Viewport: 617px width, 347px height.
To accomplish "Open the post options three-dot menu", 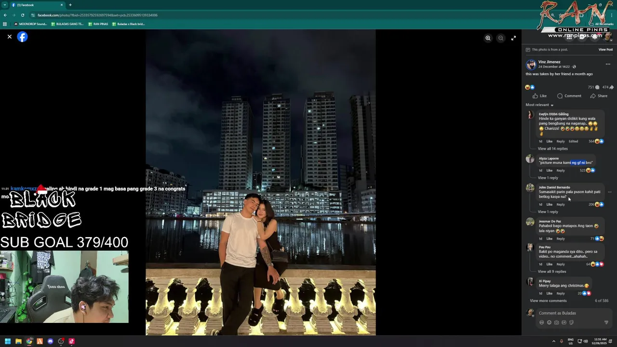I will coord(608,64).
